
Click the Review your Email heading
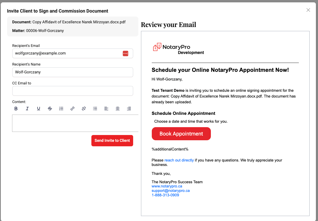point(169,25)
